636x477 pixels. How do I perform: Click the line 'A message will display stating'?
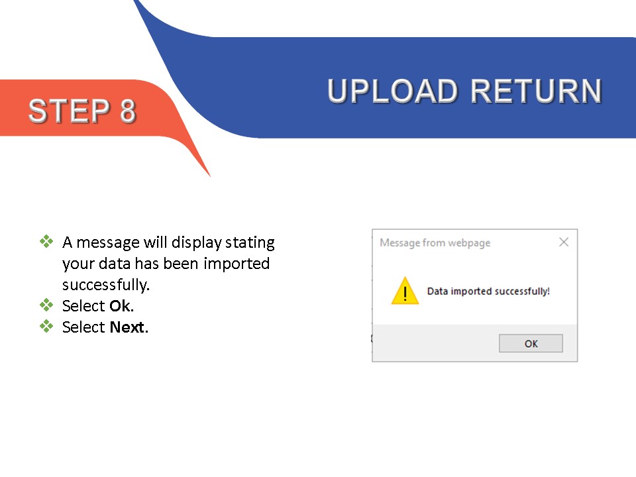(x=168, y=242)
